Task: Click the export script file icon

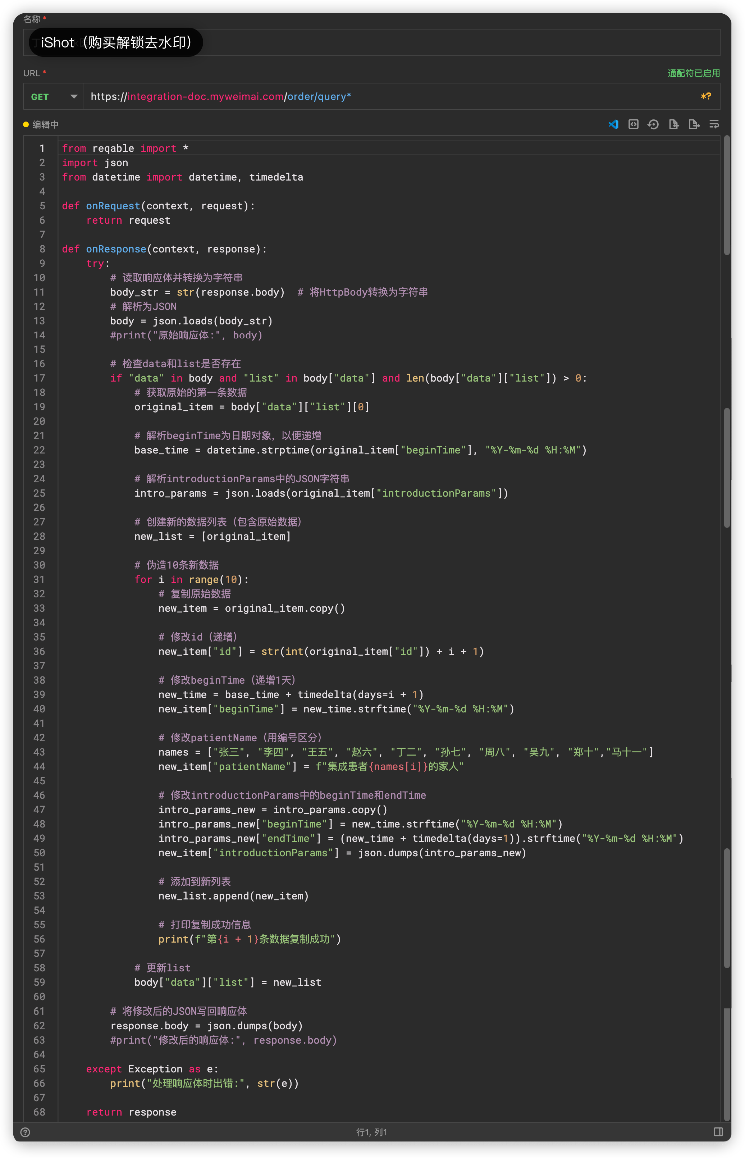Action: [x=694, y=124]
